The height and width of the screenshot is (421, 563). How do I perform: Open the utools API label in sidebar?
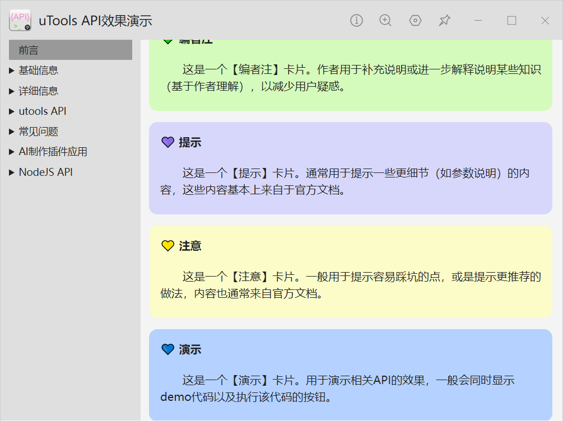(43, 111)
